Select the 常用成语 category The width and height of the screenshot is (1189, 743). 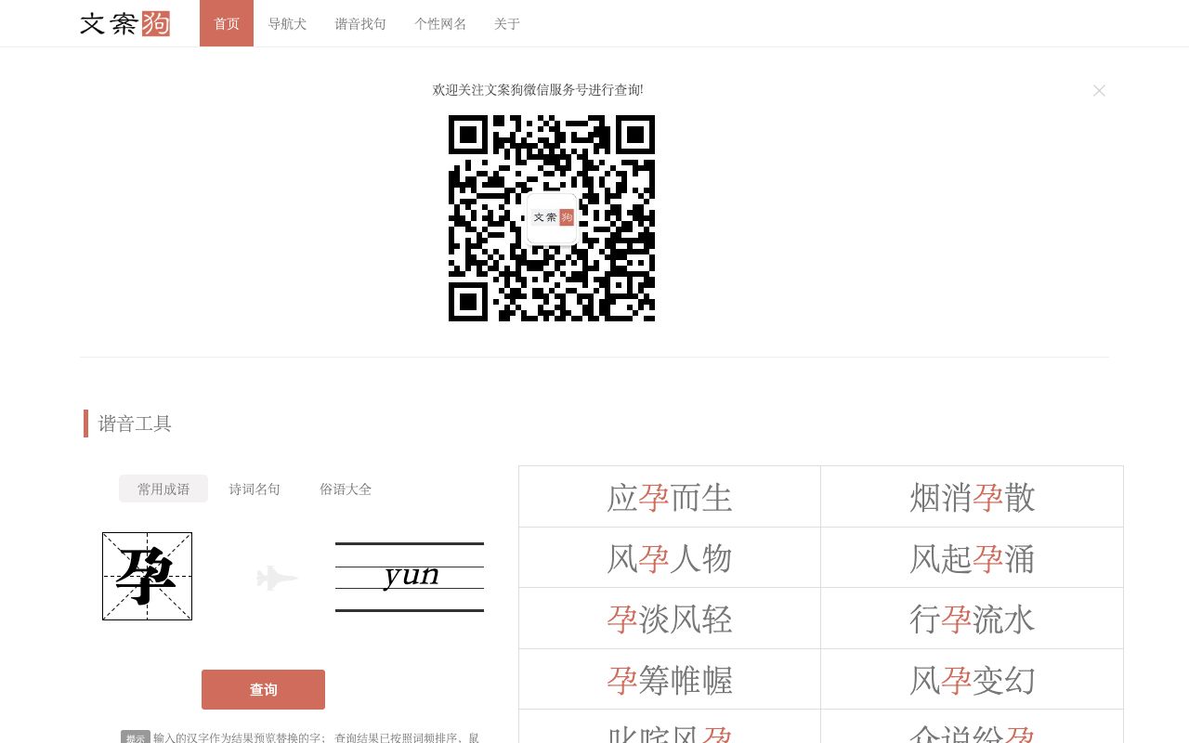tap(163, 489)
